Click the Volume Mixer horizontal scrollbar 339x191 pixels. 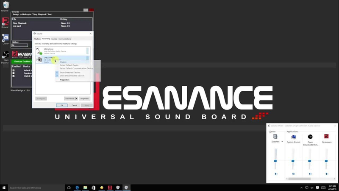[300, 179]
